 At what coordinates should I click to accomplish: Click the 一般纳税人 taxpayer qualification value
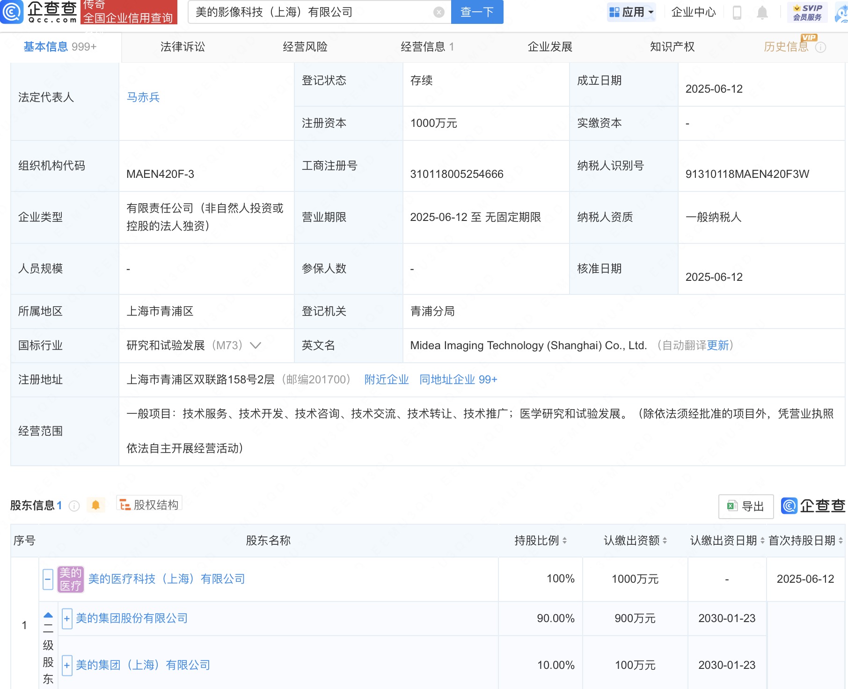tap(713, 218)
